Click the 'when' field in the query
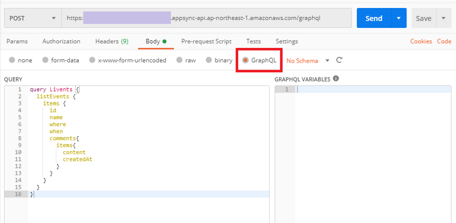Viewport: 456px width, 223px height. pos(56,131)
